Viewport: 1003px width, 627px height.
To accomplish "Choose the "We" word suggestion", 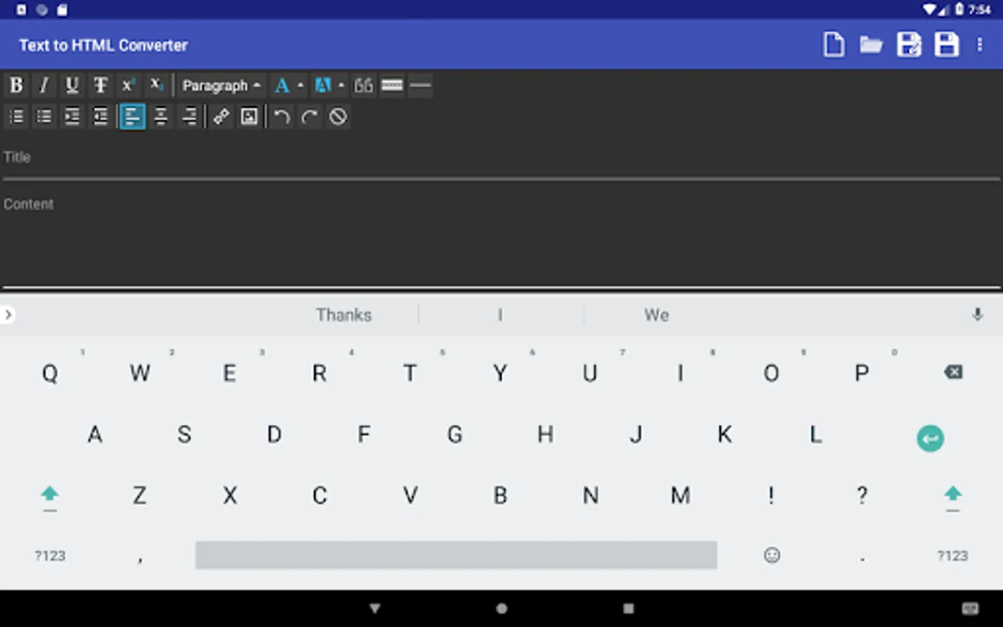I will [656, 315].
